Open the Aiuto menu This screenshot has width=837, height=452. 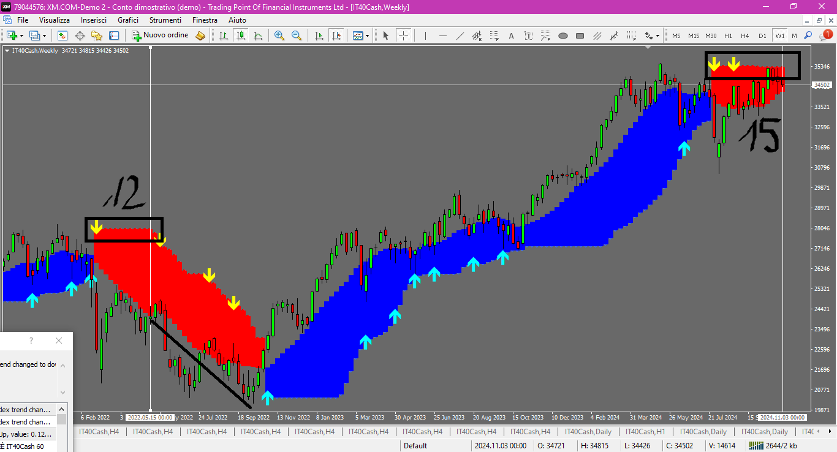point(237,20)
